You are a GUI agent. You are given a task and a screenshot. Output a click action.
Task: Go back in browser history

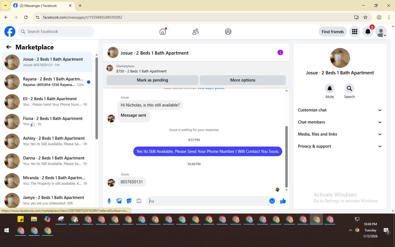6,17
